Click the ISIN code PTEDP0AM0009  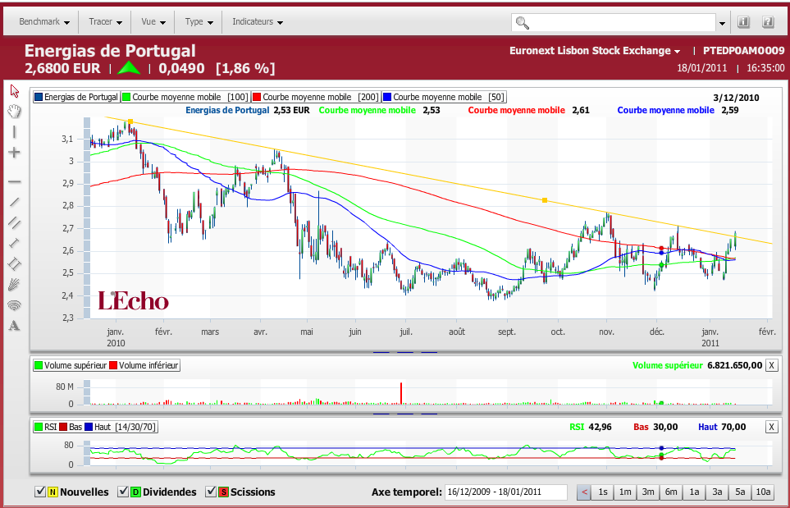pos(743,50)
